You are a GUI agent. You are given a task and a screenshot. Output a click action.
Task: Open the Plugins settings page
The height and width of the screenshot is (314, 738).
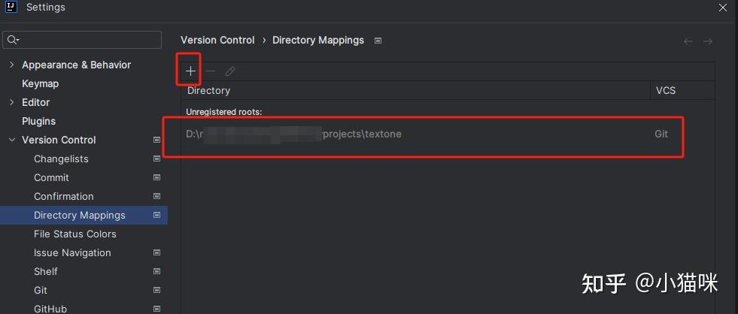[x=38, y=121]
